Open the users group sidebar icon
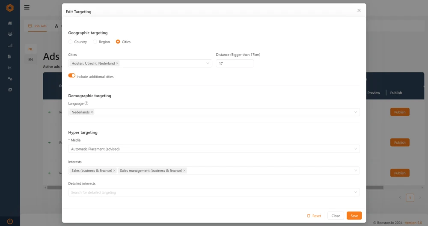Viewport: 428px width, 226px height. 10,35
